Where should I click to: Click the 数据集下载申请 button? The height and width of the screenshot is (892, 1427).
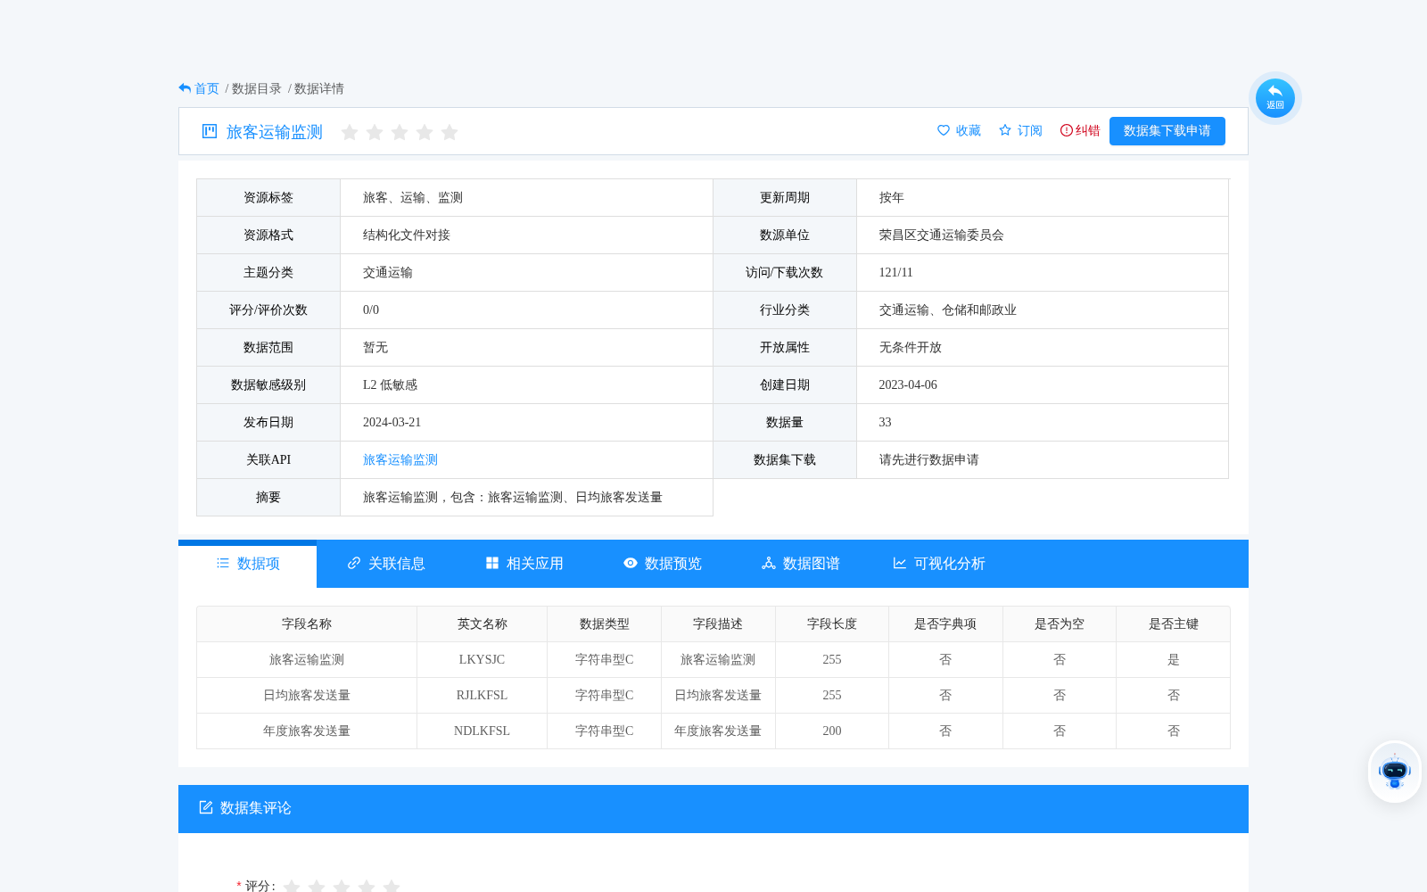pos(1167,131)
